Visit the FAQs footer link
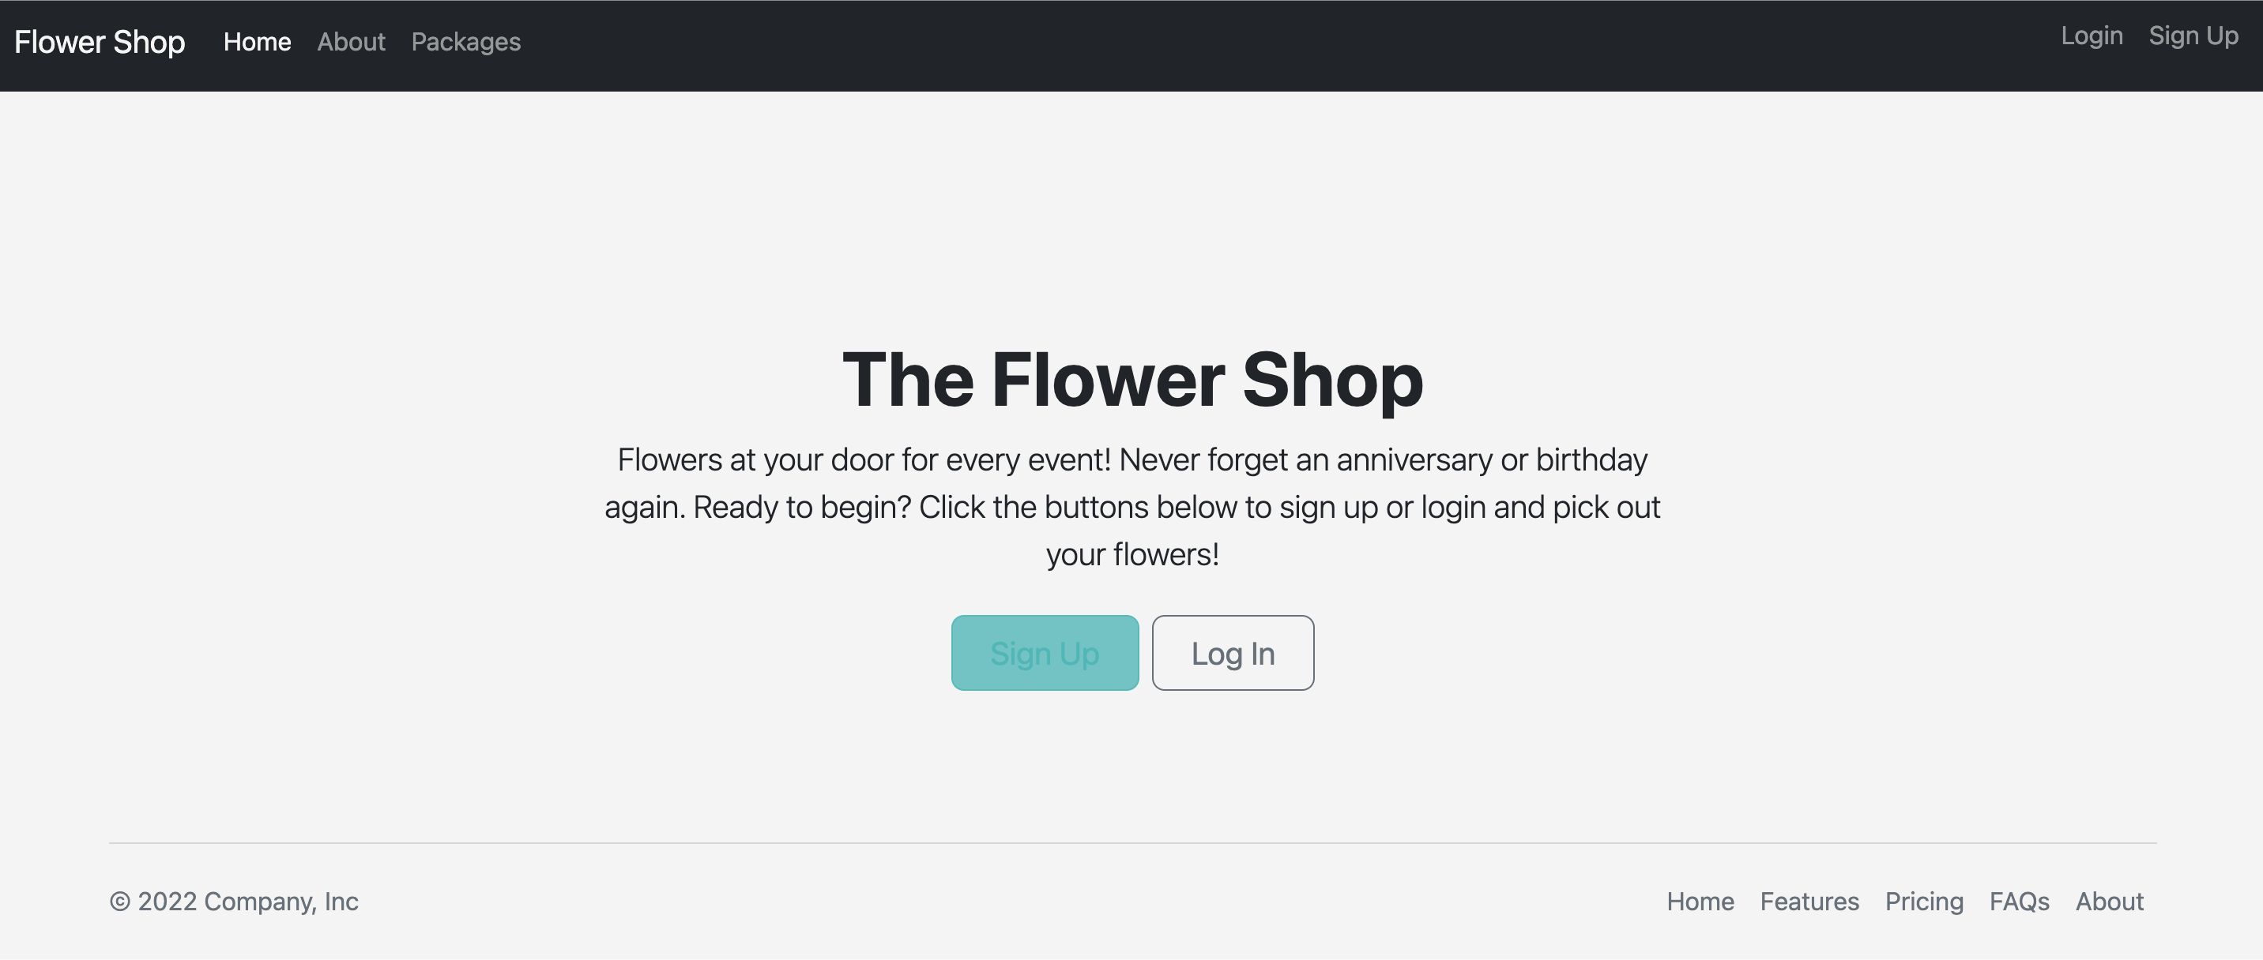 2019,902
